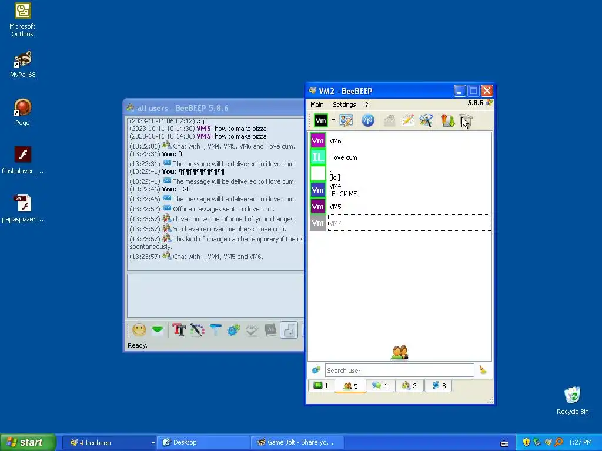This screenshot has height=451, width=602.
Task: Toggle the music note sound button
Action: 289,330
